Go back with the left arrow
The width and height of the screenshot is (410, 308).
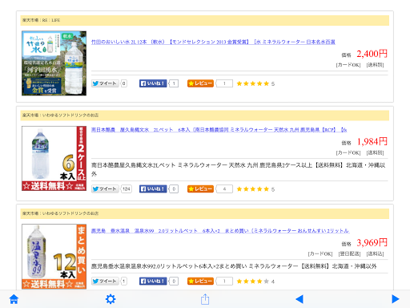coord(299,299)
